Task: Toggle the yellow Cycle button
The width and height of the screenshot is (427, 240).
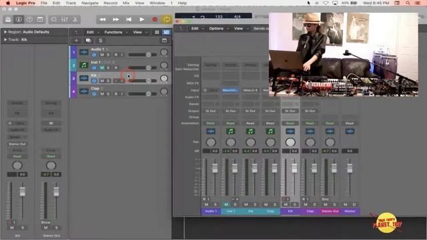Action: [x=167, y=19]
